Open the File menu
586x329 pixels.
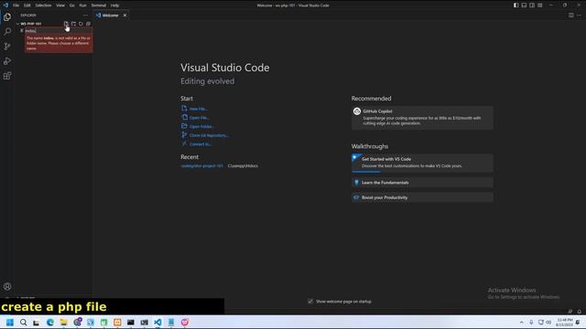click(x=16, y=5)
